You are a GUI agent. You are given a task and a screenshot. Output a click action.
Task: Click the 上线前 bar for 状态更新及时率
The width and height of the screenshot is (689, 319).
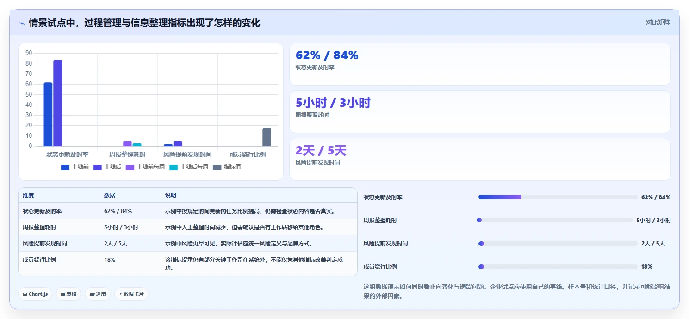tap(48, 114)
